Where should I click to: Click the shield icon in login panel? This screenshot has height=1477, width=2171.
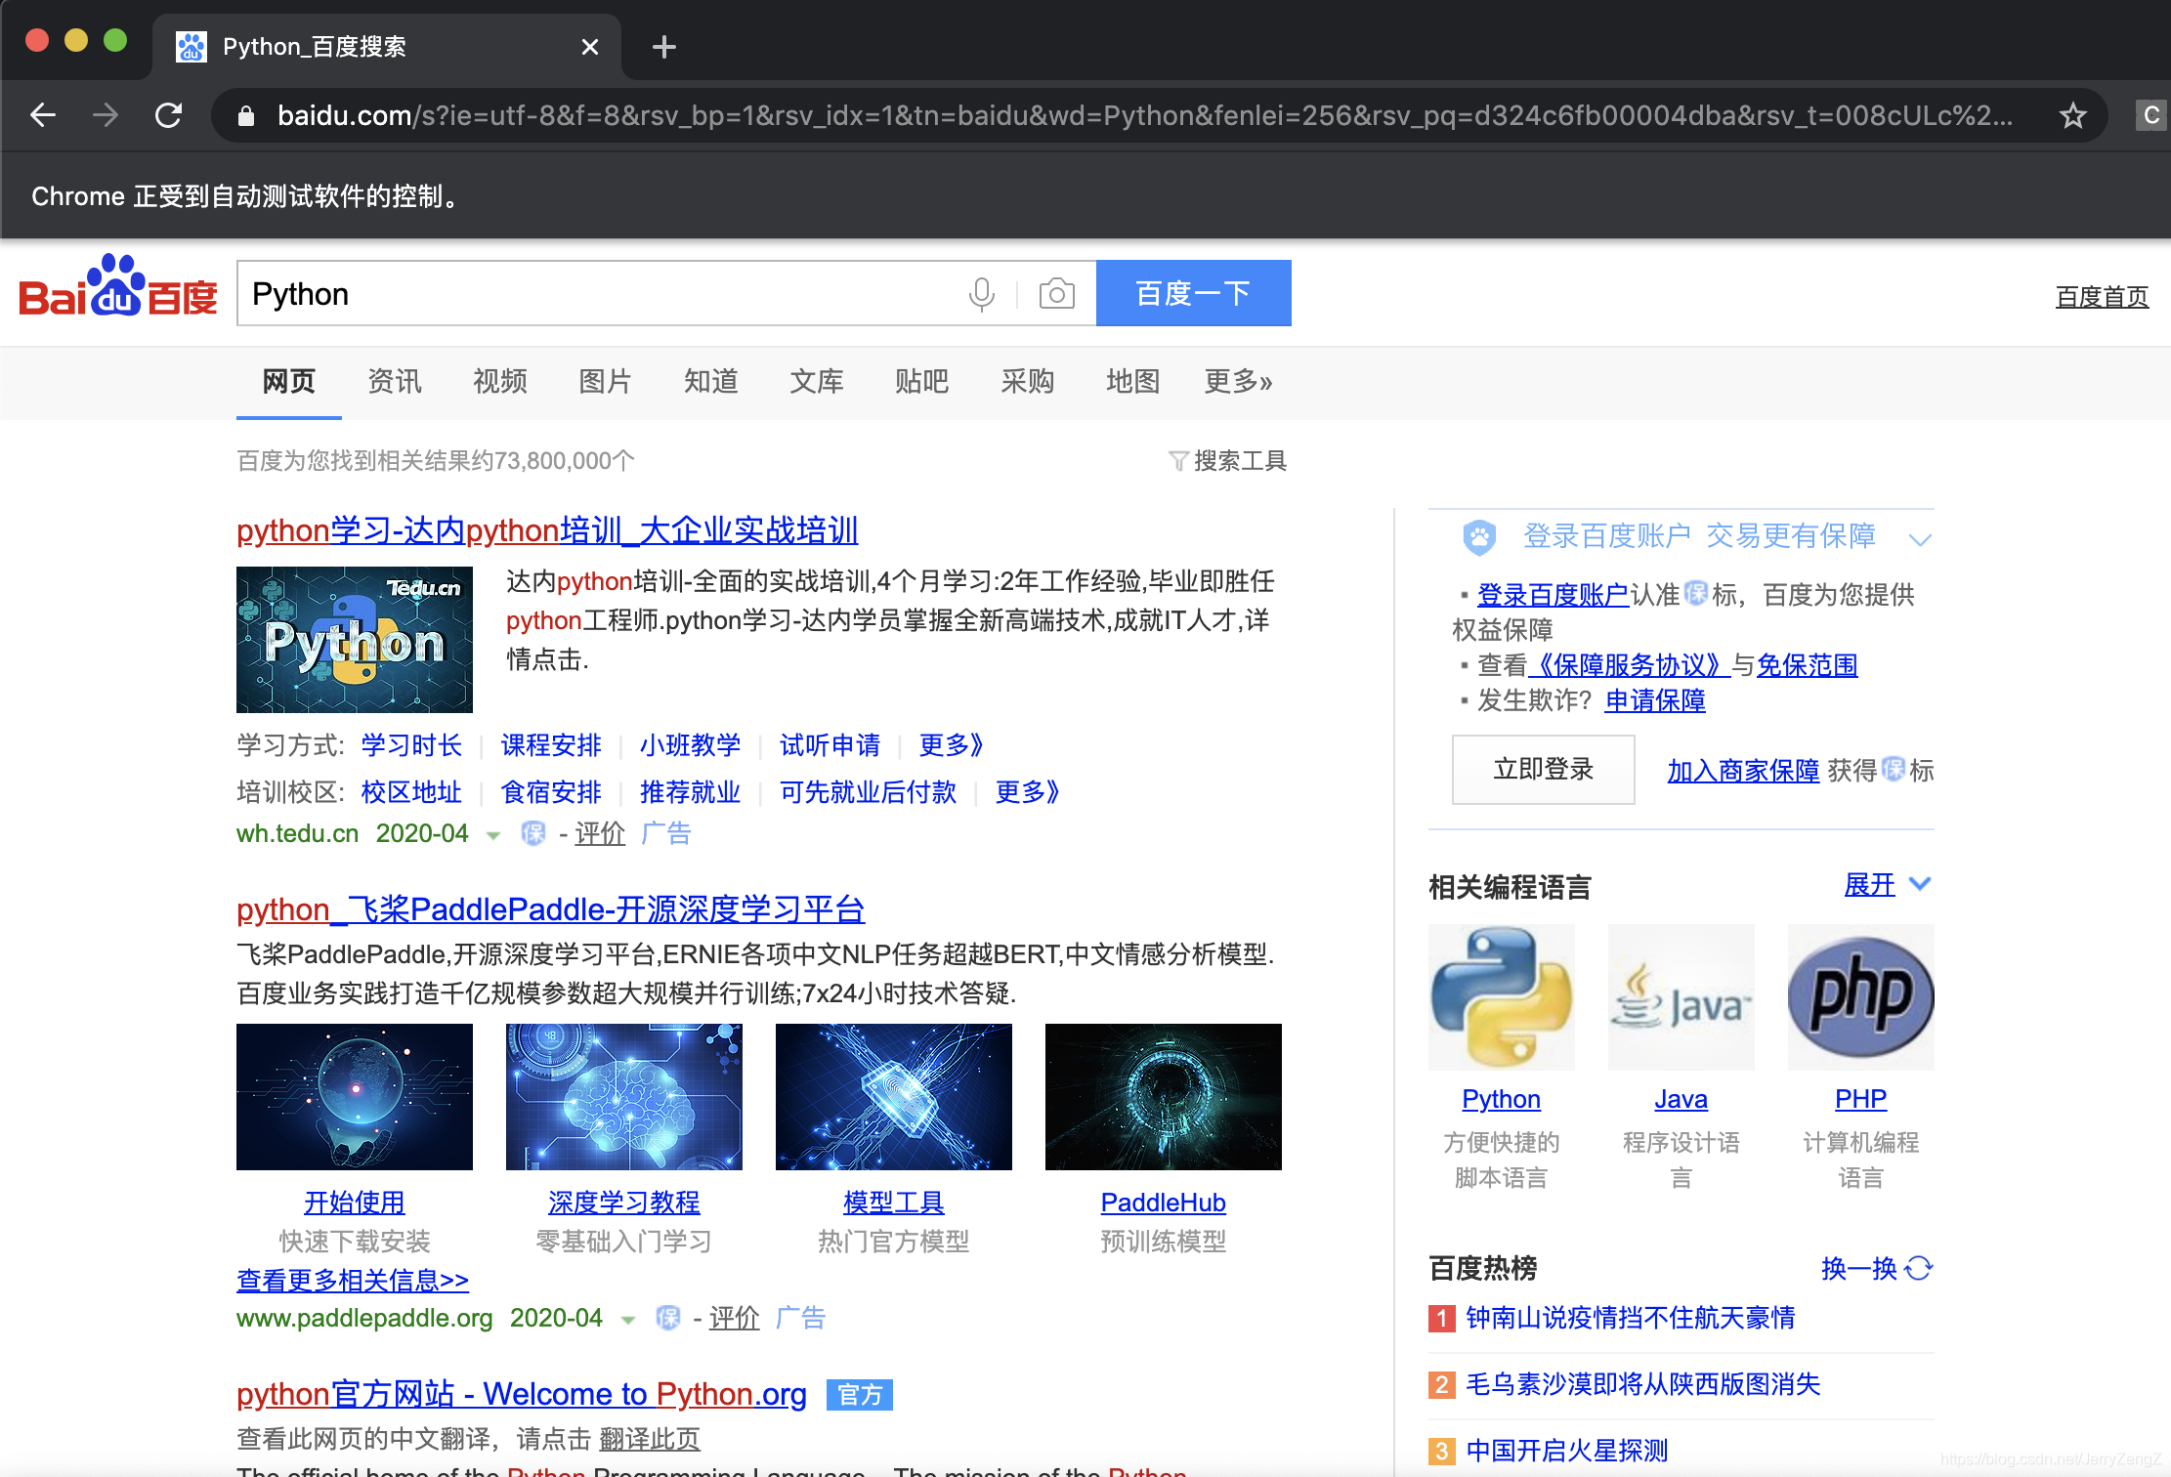tap(1479, 536)
